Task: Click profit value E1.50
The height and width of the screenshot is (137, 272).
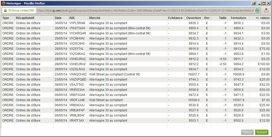Action: 266,54
